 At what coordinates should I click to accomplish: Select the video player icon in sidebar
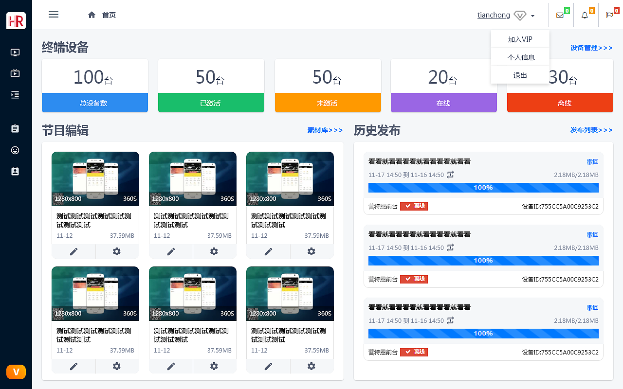[15, 52]
